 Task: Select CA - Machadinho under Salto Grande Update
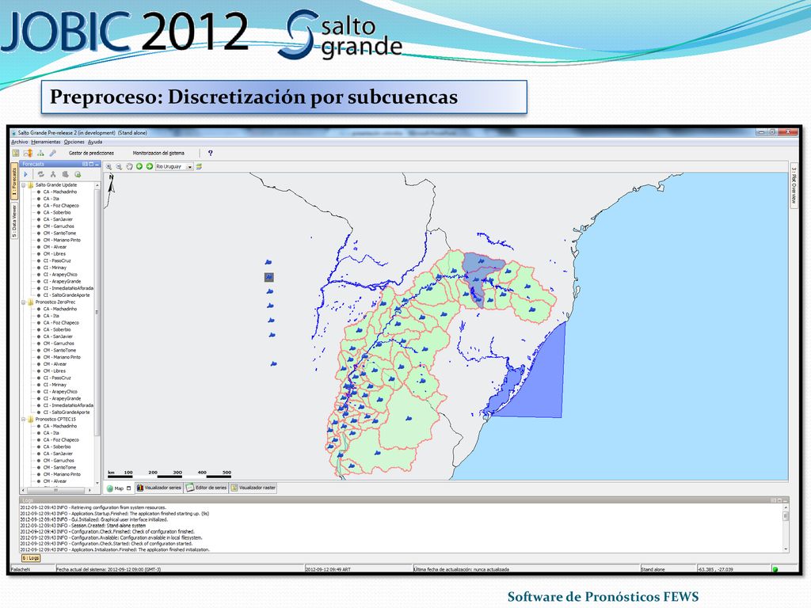(59, 192)
